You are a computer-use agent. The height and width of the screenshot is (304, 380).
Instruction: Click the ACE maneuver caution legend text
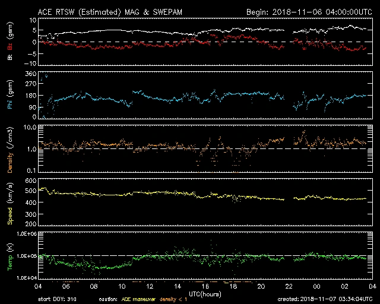coord(138,299)
